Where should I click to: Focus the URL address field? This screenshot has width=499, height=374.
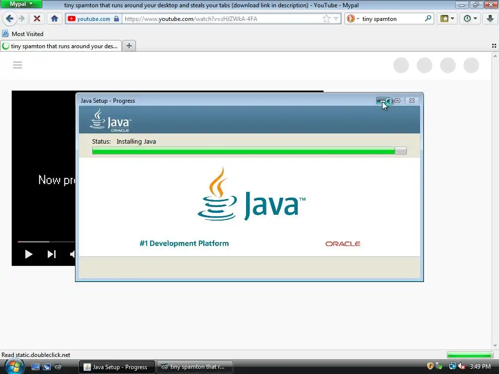pos(223,19)
